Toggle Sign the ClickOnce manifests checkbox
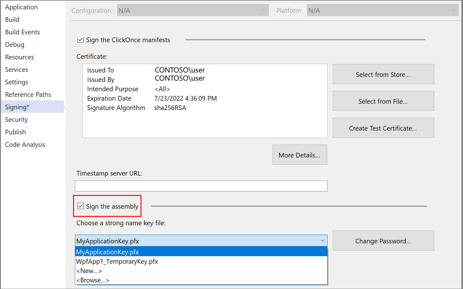Screen dimensions: 463x289 tap(81, 40)
